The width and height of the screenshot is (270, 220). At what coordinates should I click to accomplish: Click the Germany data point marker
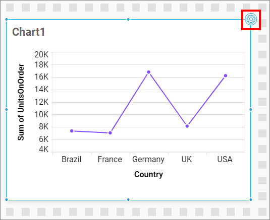pyautogui.click(x=148, y=72)
